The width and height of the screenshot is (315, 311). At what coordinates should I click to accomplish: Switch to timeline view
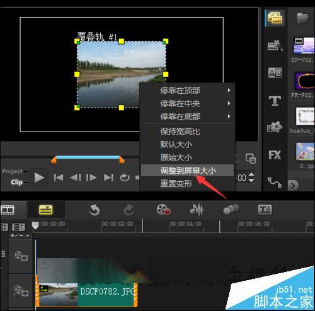tap(46, 210)
